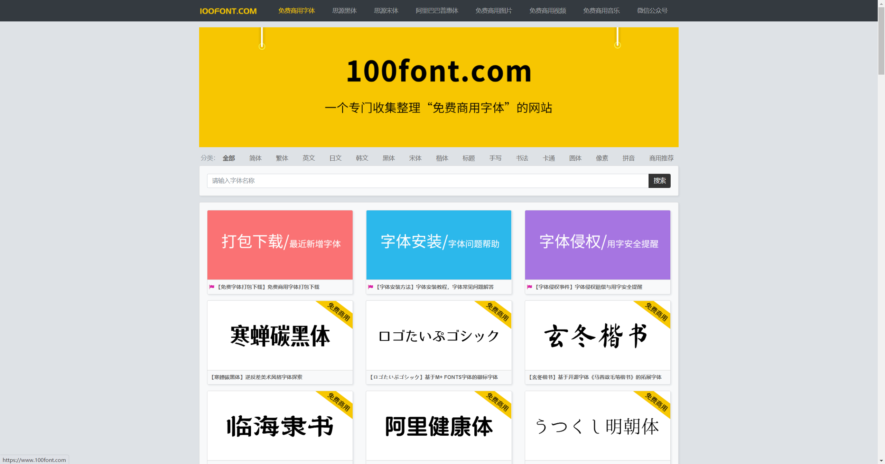Select the 手写 category filter
Viewport: 885px width, 464px height.
pyautogui.click(x=495, y=158)
